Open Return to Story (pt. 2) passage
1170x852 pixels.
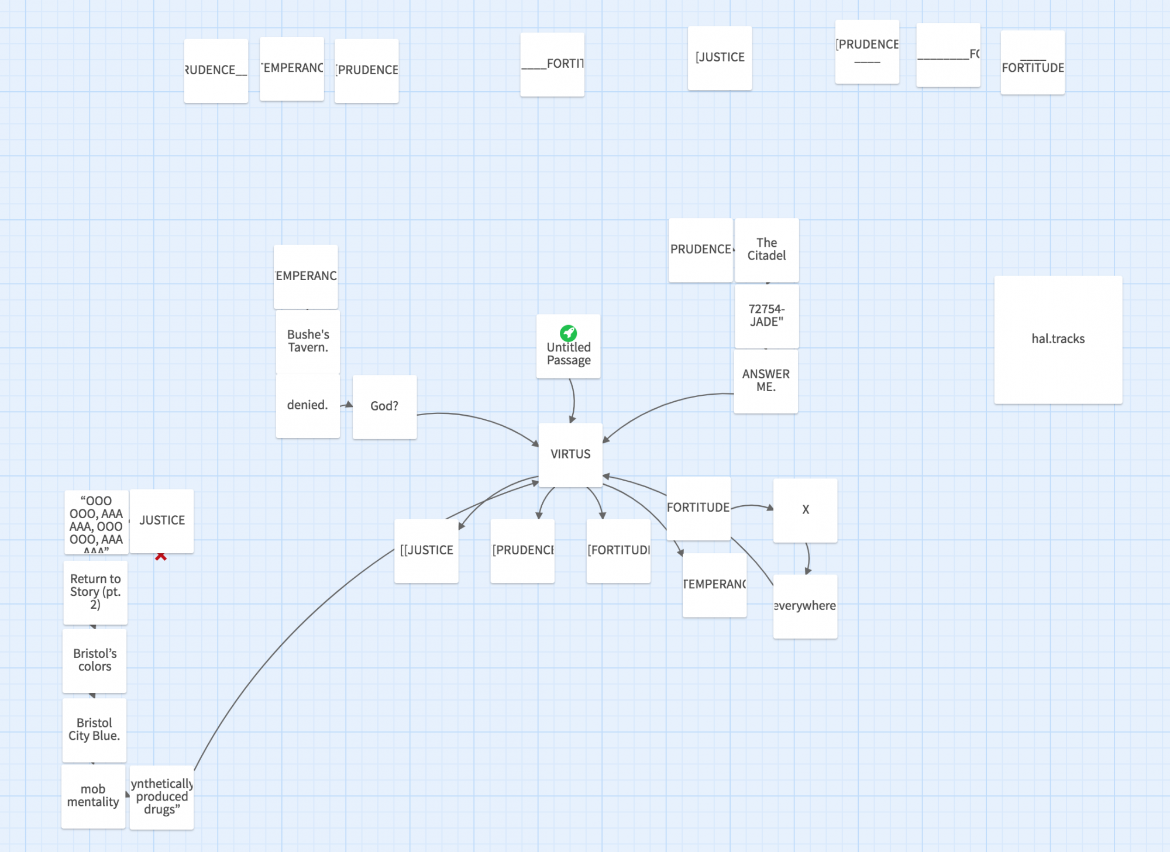click(x=95, y=592)
